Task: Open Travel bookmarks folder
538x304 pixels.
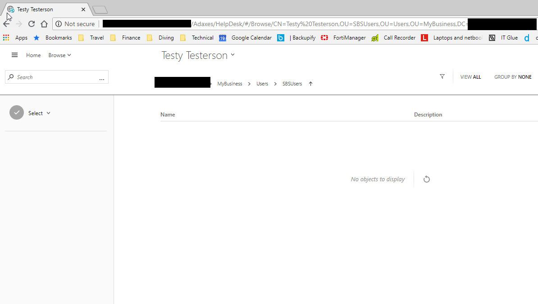Action: (91, 38)
